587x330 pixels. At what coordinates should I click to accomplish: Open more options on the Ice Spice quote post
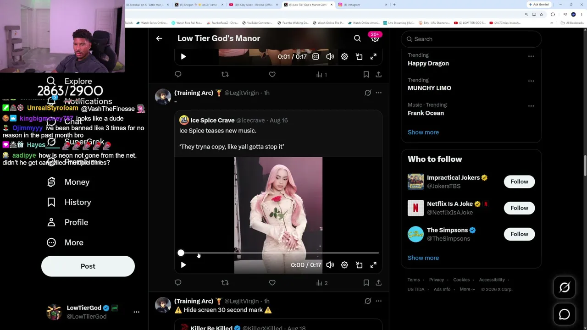(378, 93)
